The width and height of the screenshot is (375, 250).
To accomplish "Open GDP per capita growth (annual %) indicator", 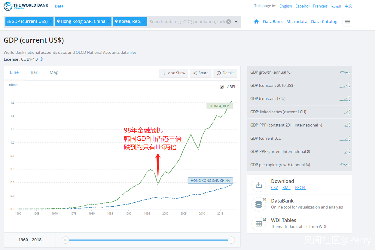I will (280, 165).
